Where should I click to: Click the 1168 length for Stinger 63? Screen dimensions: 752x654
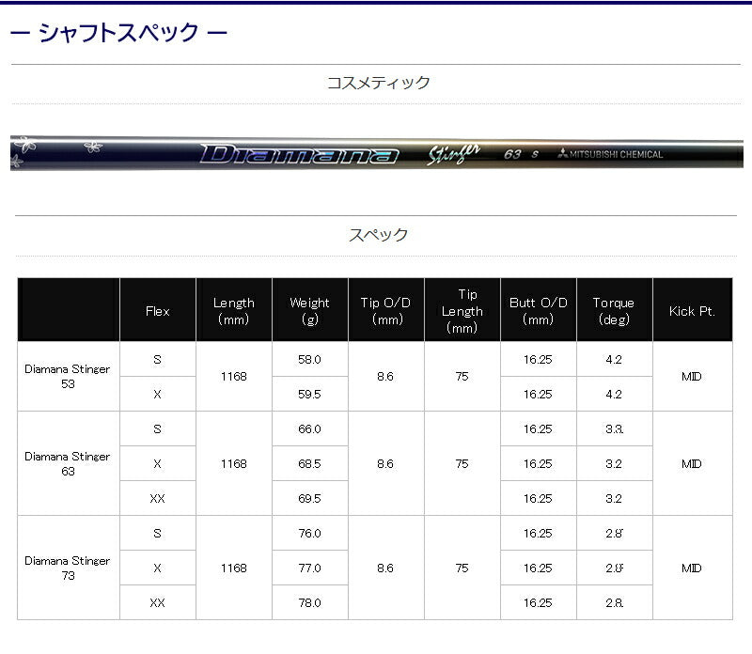click(233, 463)
